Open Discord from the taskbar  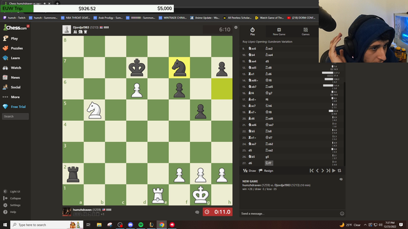pos(130,225)
